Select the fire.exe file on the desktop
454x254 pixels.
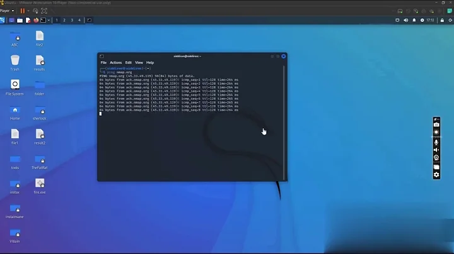click(39, 187)
